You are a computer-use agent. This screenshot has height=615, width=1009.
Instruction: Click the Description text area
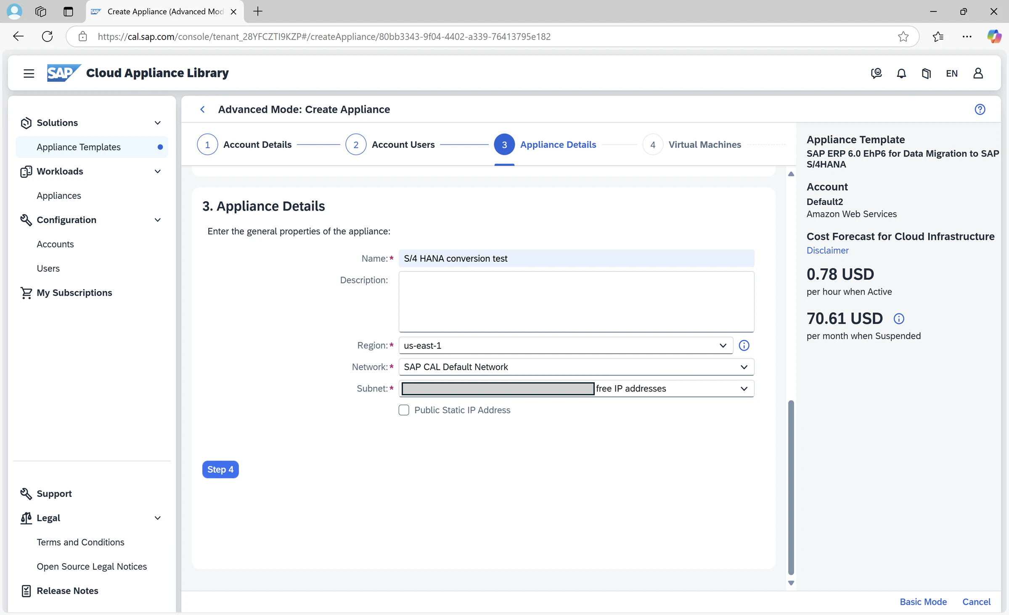pyautogui.click(x=576, y=302)
